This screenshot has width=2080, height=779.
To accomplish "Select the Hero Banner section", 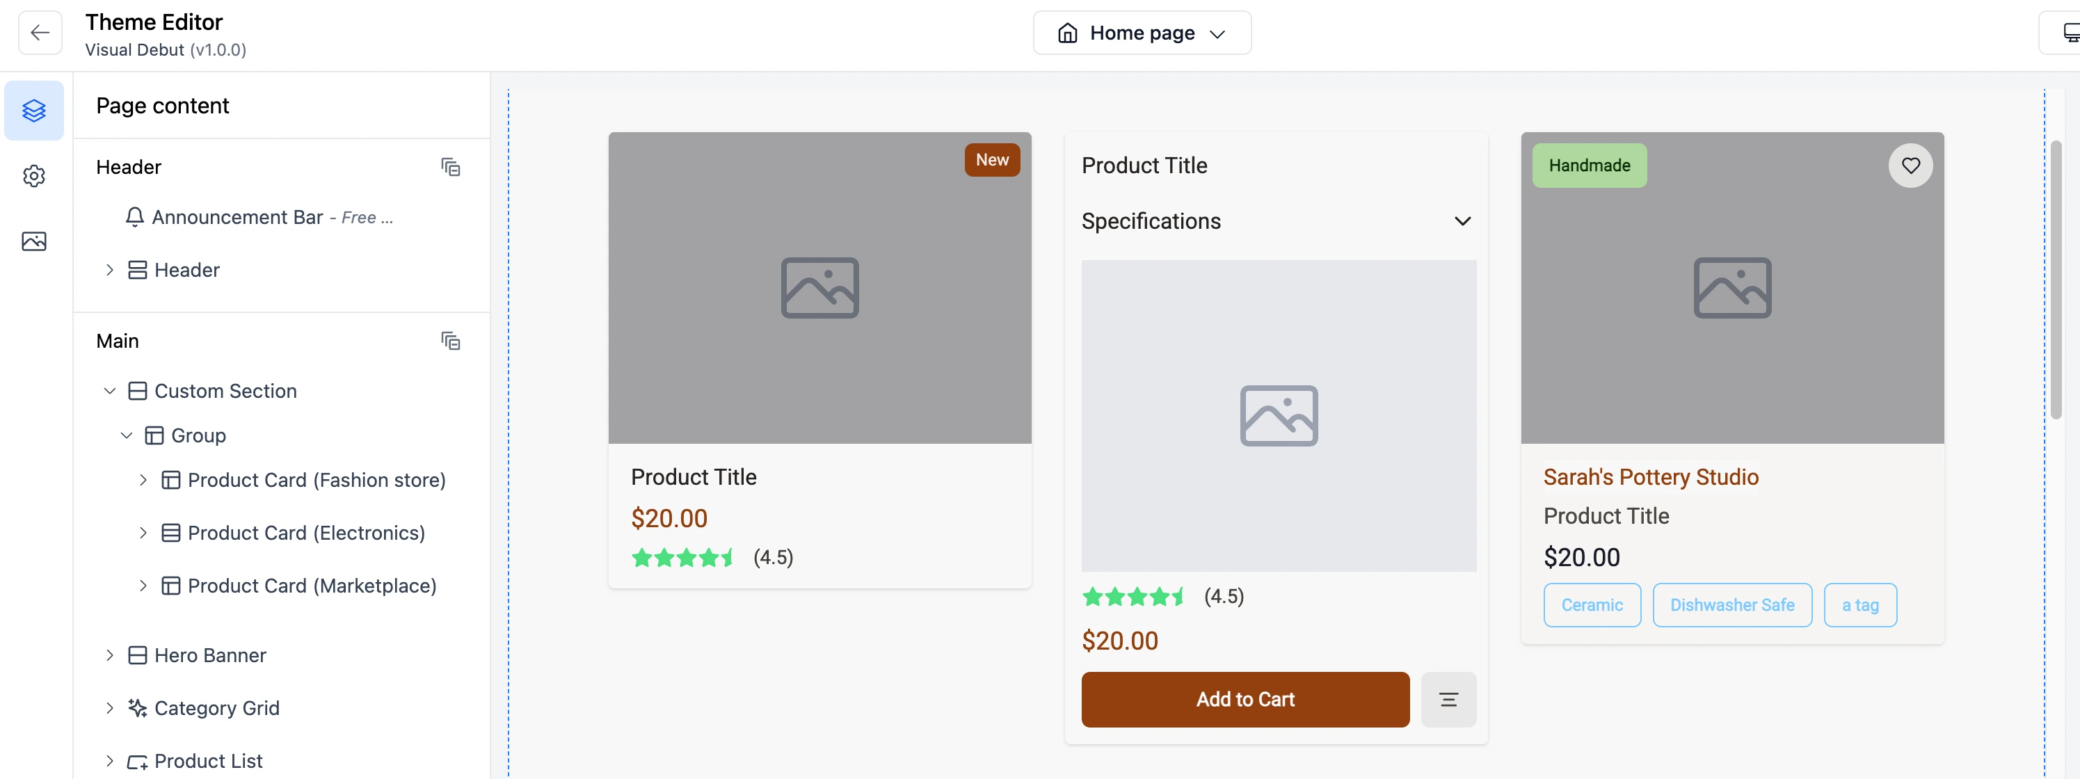I will (x=211, y=655).
